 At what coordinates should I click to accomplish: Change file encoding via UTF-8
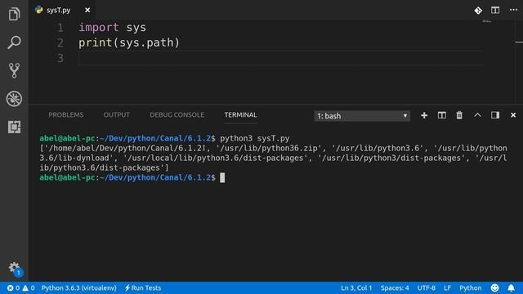coord(427,288)
